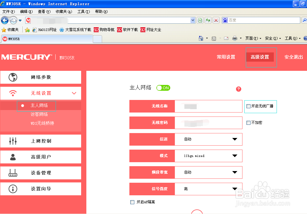Turn off the 主人网络 ON switch
The image size is (307, 214).
(163, 88)
